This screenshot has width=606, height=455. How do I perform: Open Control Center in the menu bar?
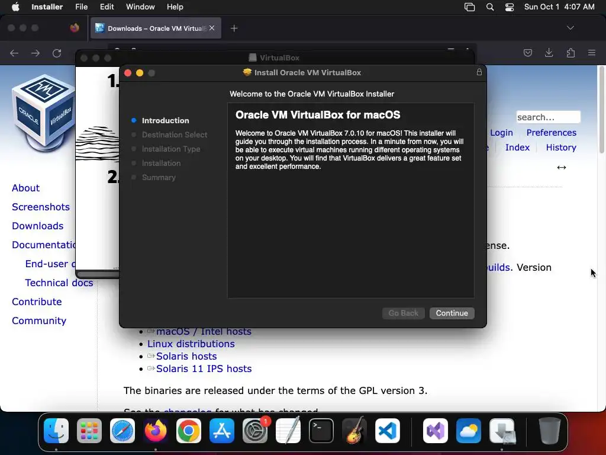click(x=510, y=7)
